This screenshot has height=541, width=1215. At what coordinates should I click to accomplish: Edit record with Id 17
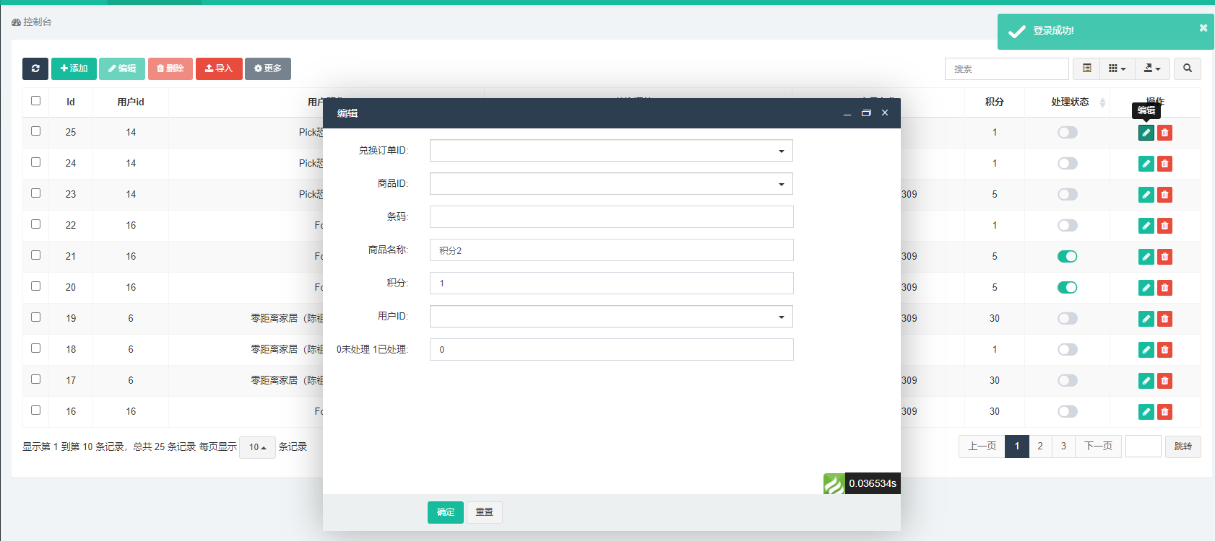(x=1146, y=381)
